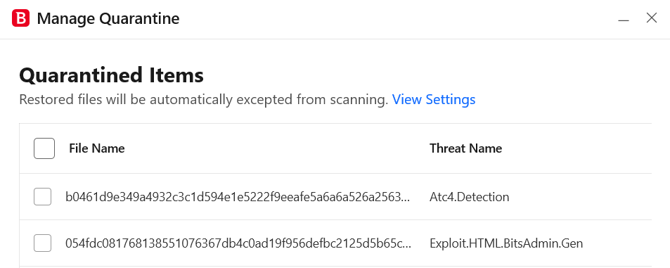This screenshot has width=670, height=268.
Task: Check the box for the b0461d9e349a file
Action: 42,197
